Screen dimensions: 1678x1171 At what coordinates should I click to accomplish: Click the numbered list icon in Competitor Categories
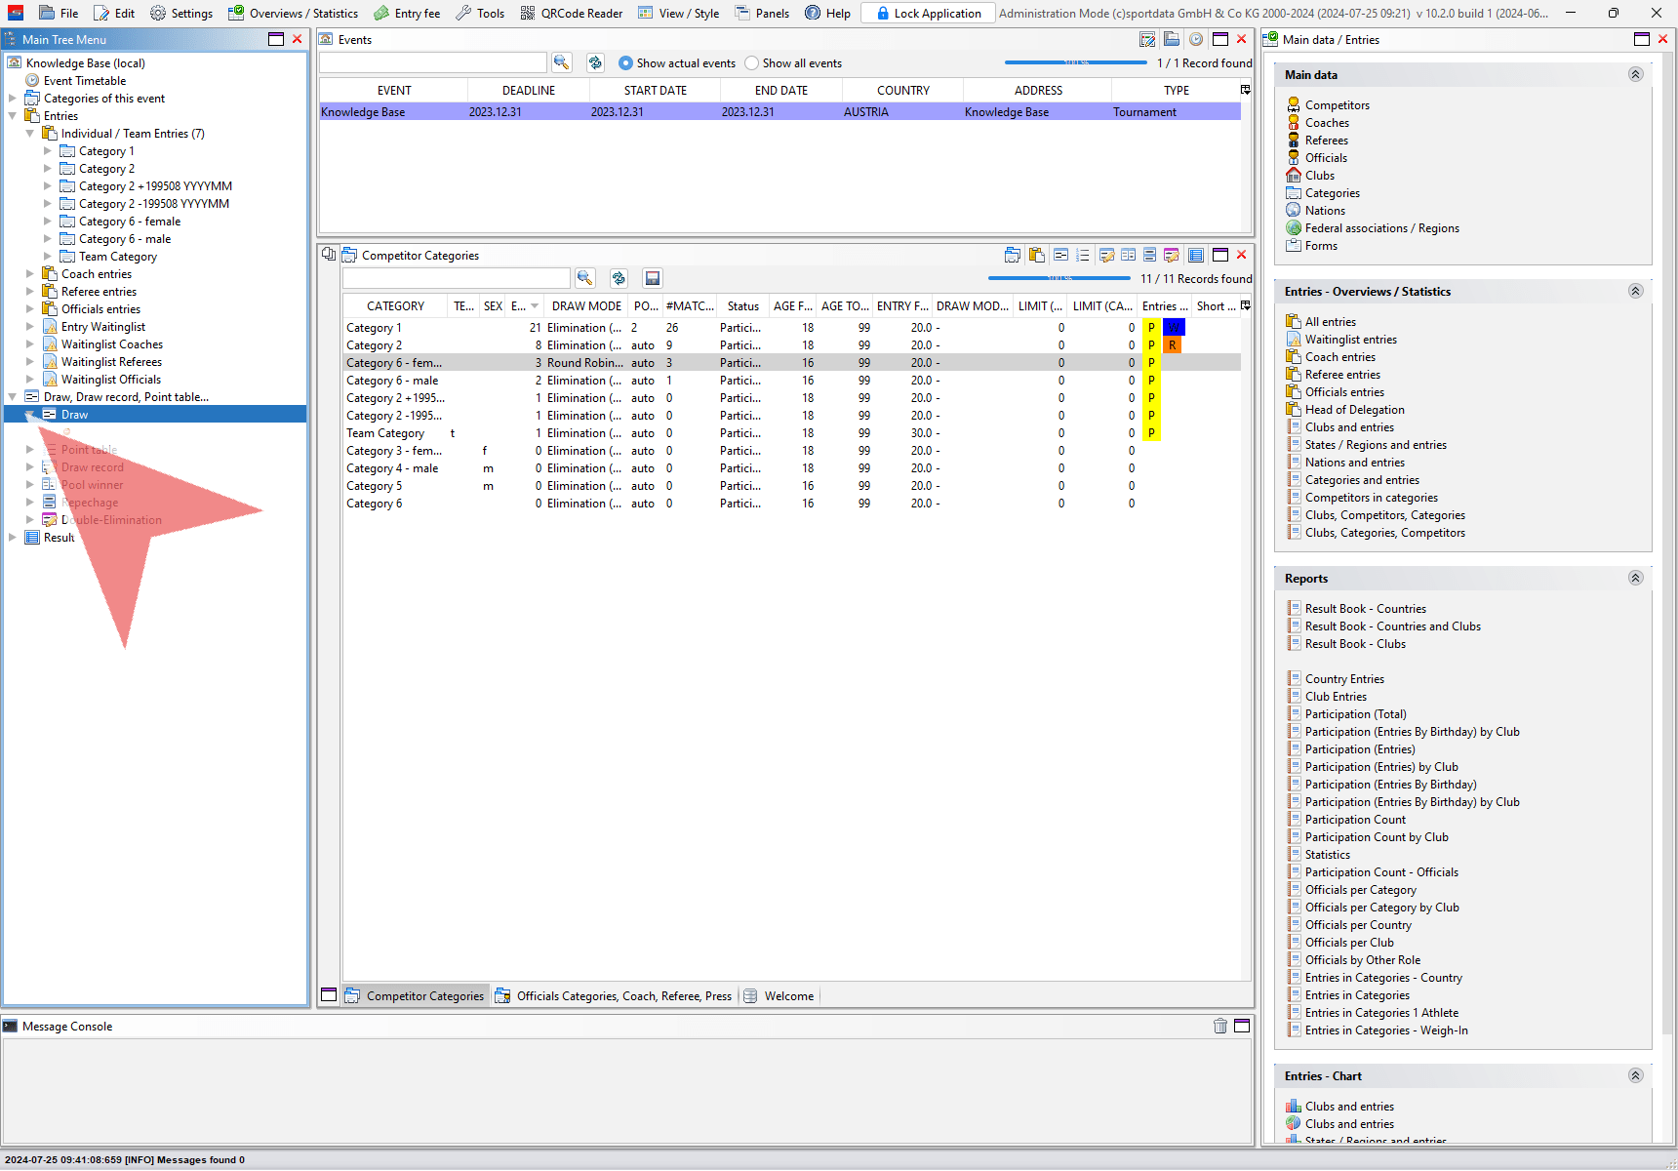(x=1082, y=255)
